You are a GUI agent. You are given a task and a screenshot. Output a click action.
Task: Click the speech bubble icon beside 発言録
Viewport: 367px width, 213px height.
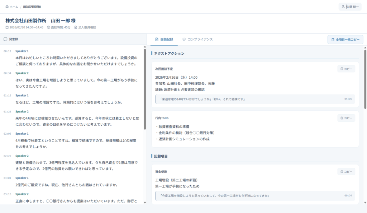[x=5, y=39]
